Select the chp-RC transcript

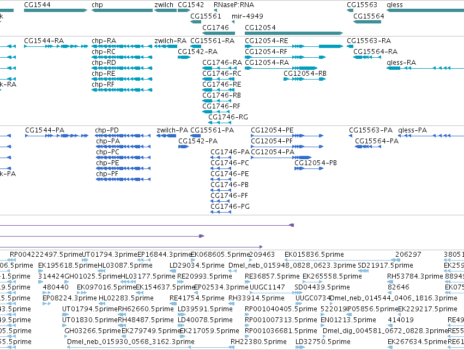[x=122, y=57]
